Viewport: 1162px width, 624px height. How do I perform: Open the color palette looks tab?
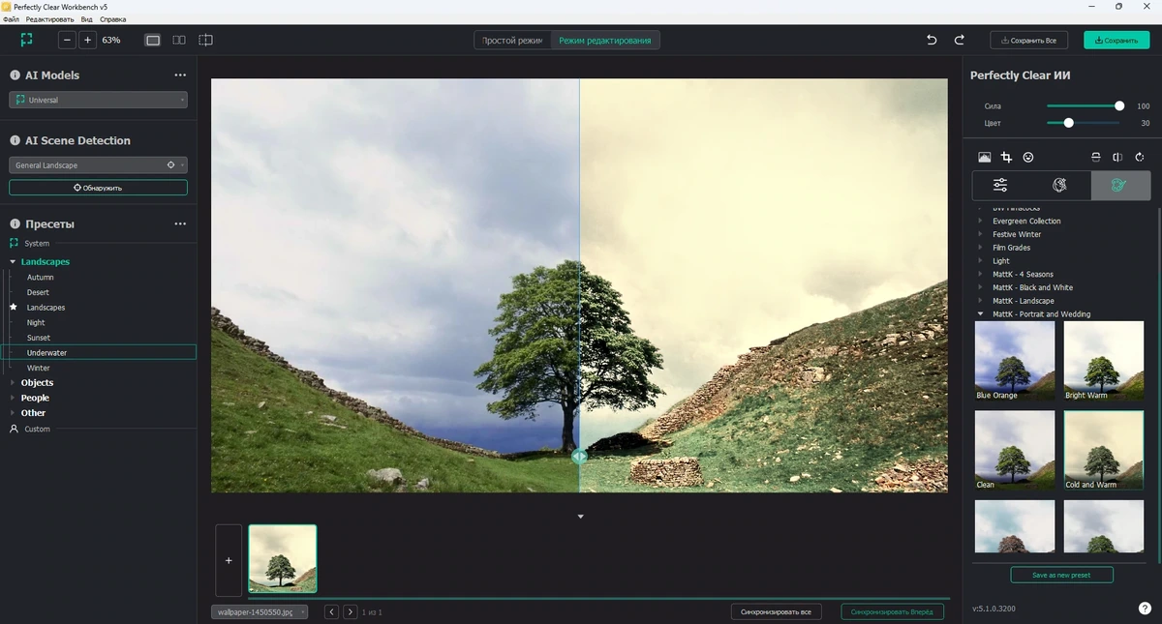point(1120,185)
